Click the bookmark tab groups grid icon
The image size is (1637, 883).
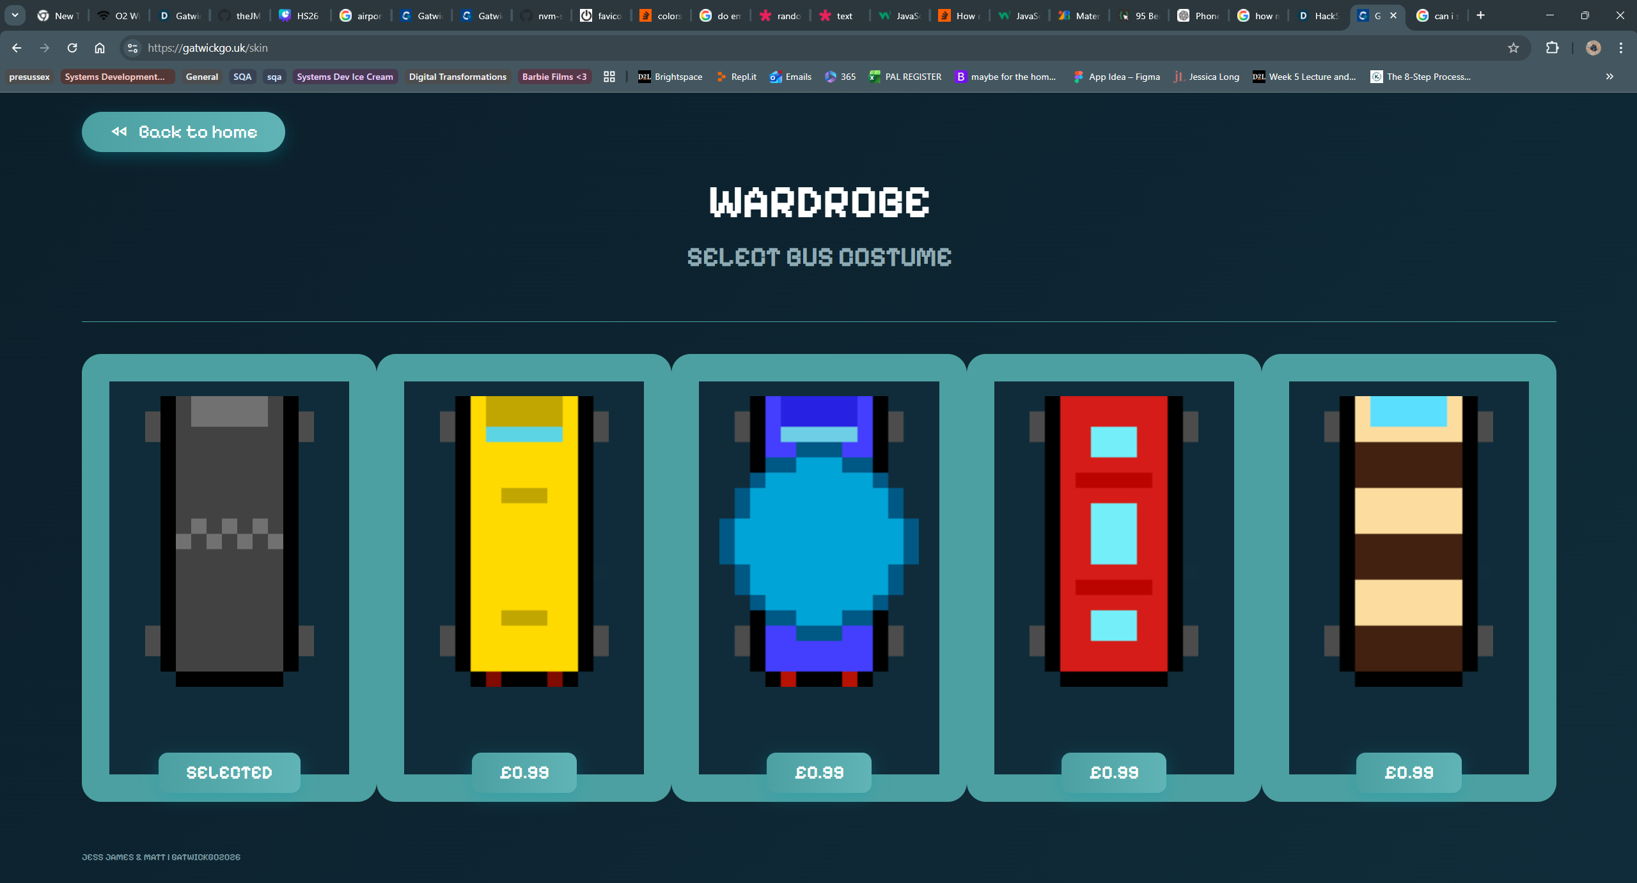click(609, 77)
